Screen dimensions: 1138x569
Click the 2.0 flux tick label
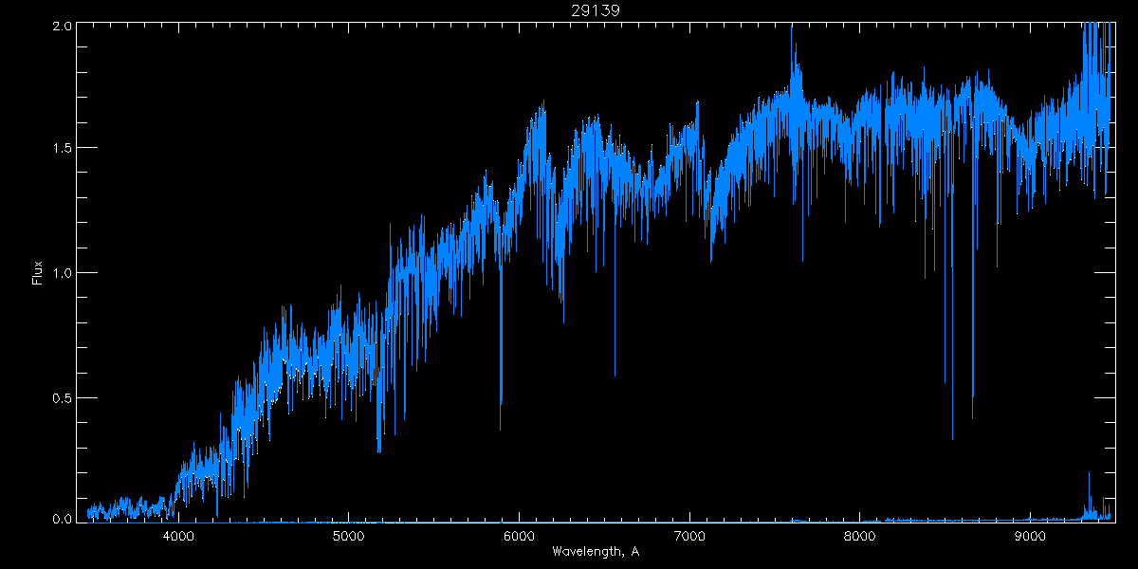[x=61, y=26]
